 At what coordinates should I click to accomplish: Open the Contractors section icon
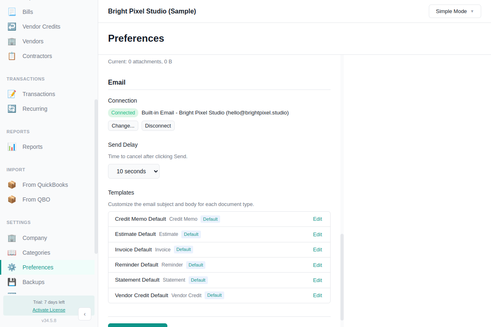tap(11, 56)
